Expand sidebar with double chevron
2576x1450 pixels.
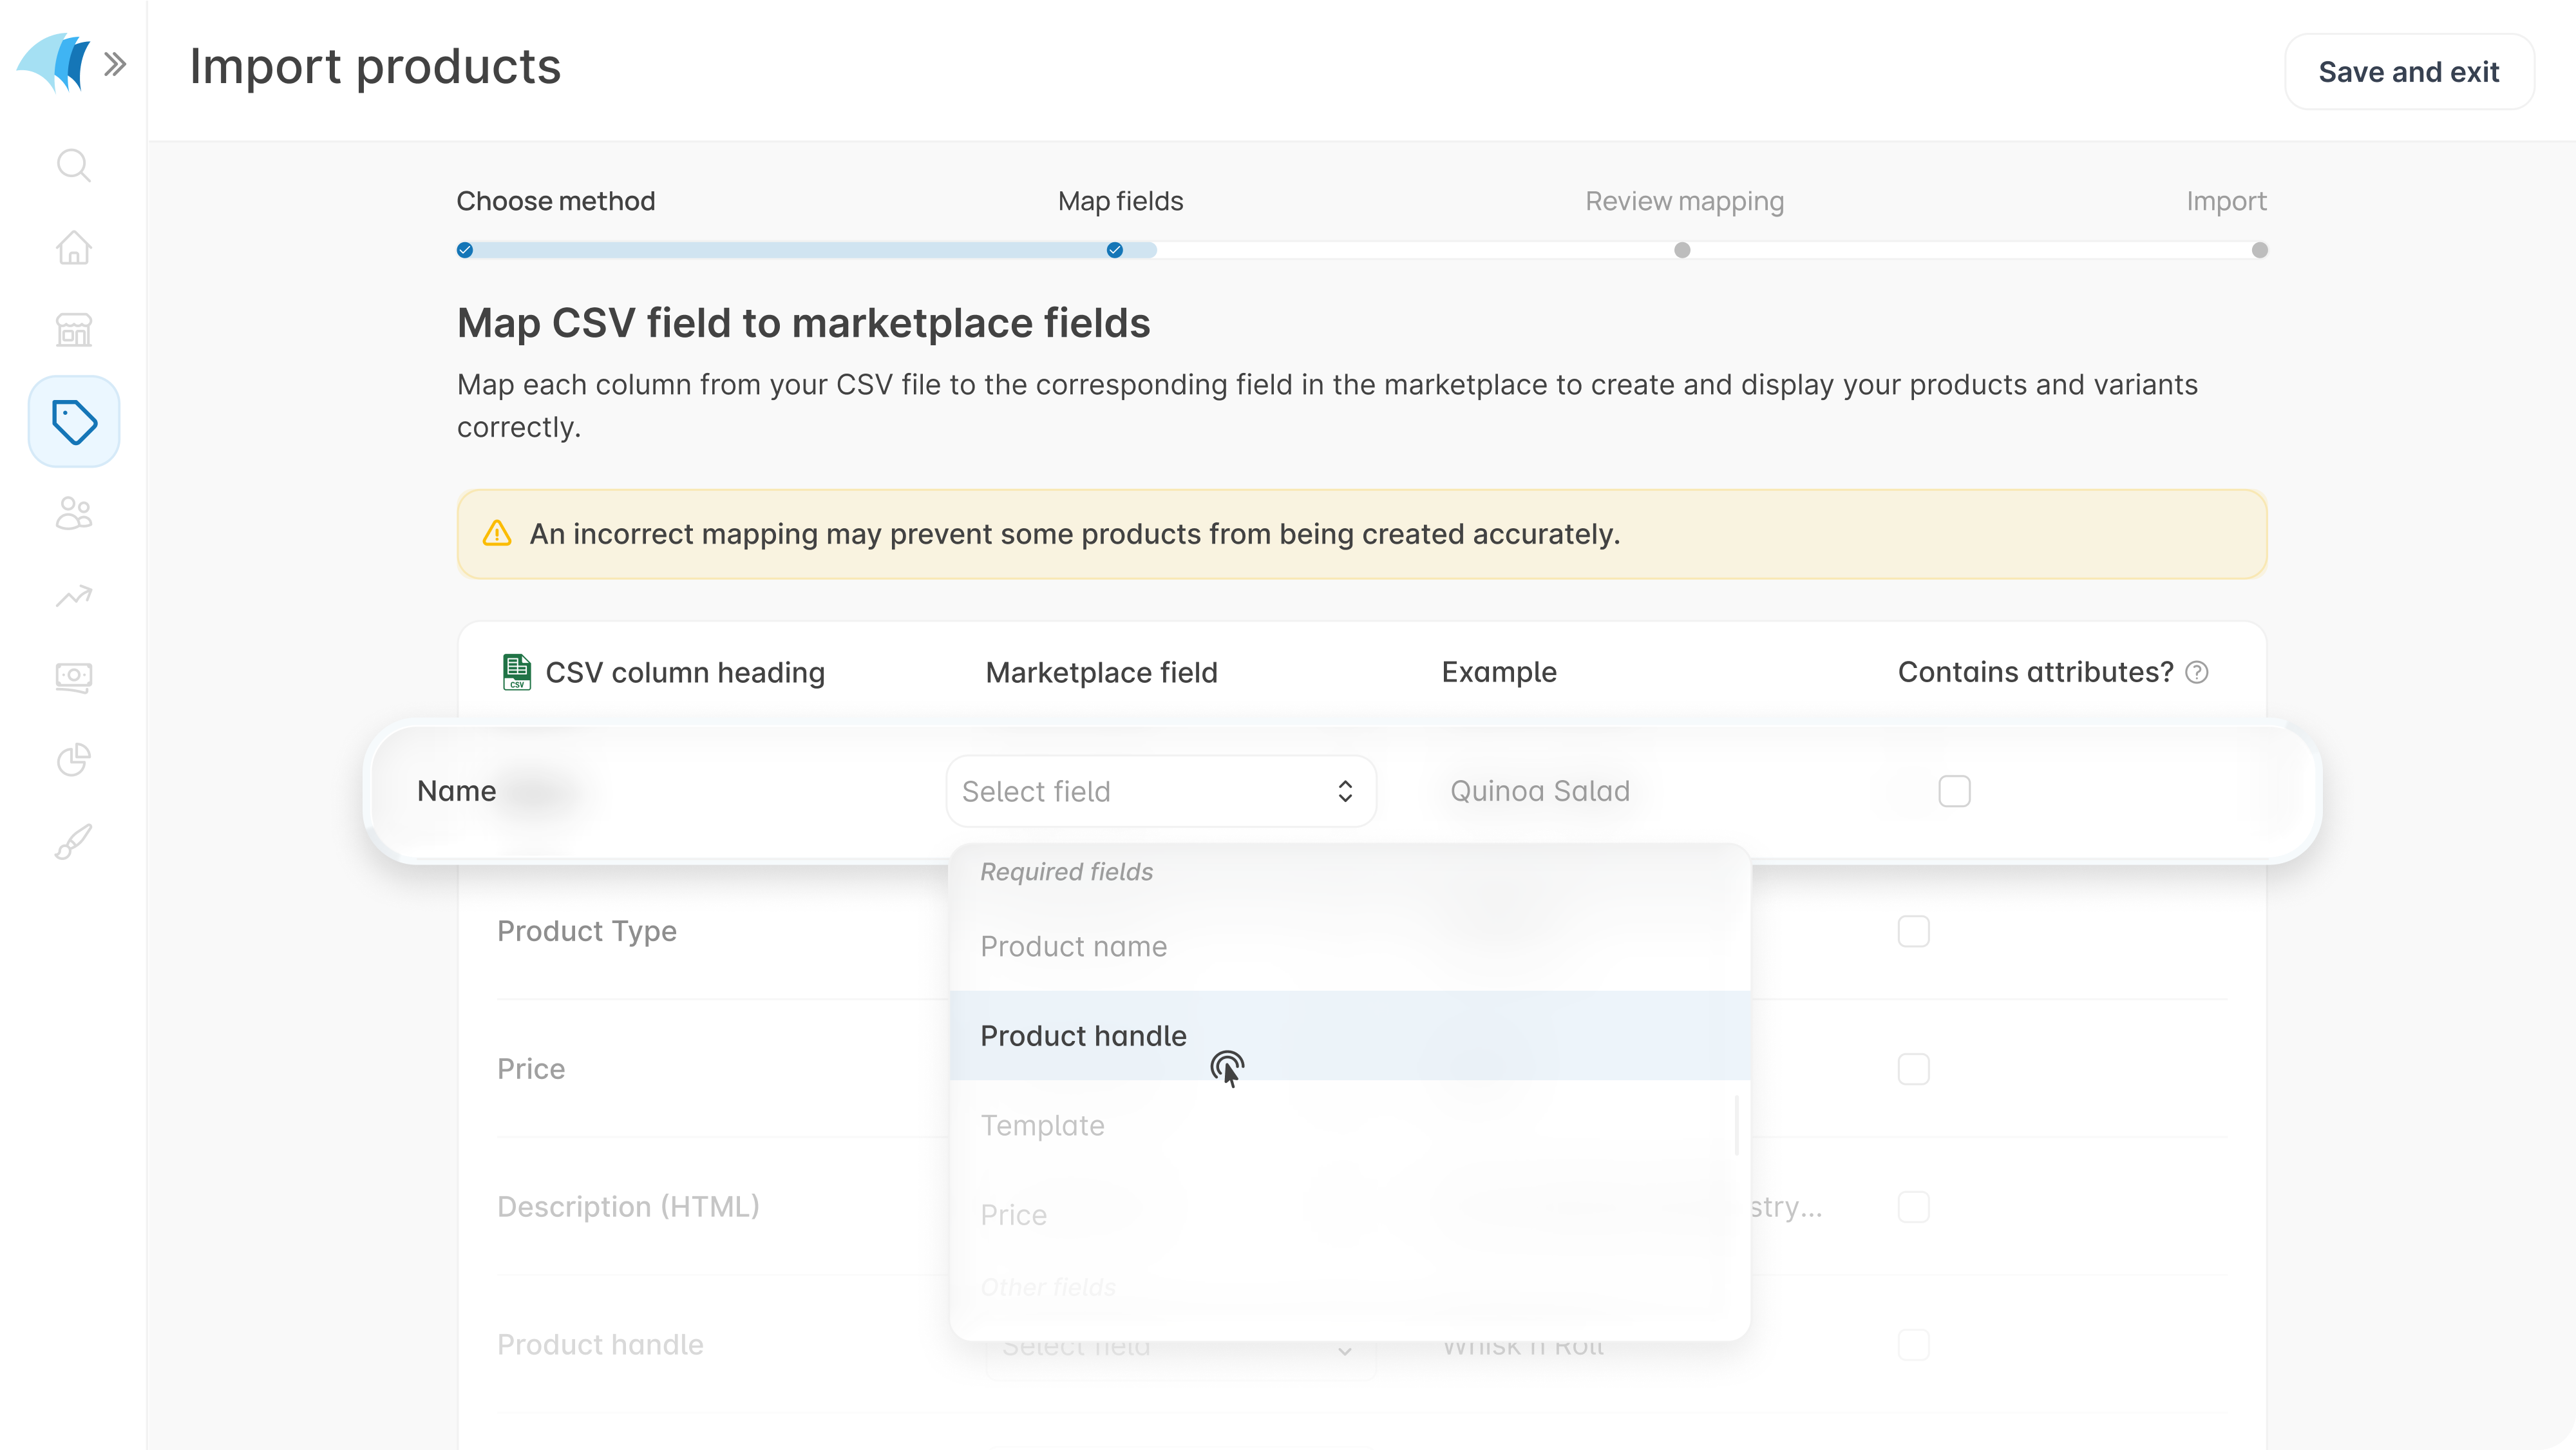coord(115,65)
